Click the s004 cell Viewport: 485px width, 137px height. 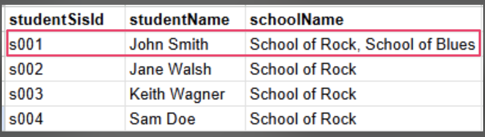point(64,119)
